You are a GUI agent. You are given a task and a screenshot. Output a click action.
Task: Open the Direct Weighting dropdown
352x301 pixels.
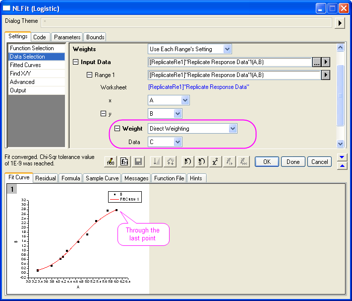click(x=233, y=129)
